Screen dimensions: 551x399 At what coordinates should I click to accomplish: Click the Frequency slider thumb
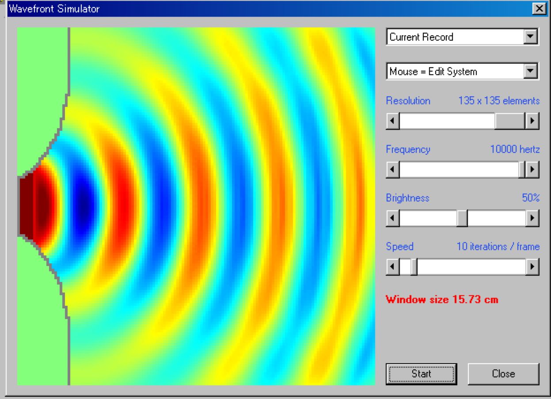pos(522,169)
